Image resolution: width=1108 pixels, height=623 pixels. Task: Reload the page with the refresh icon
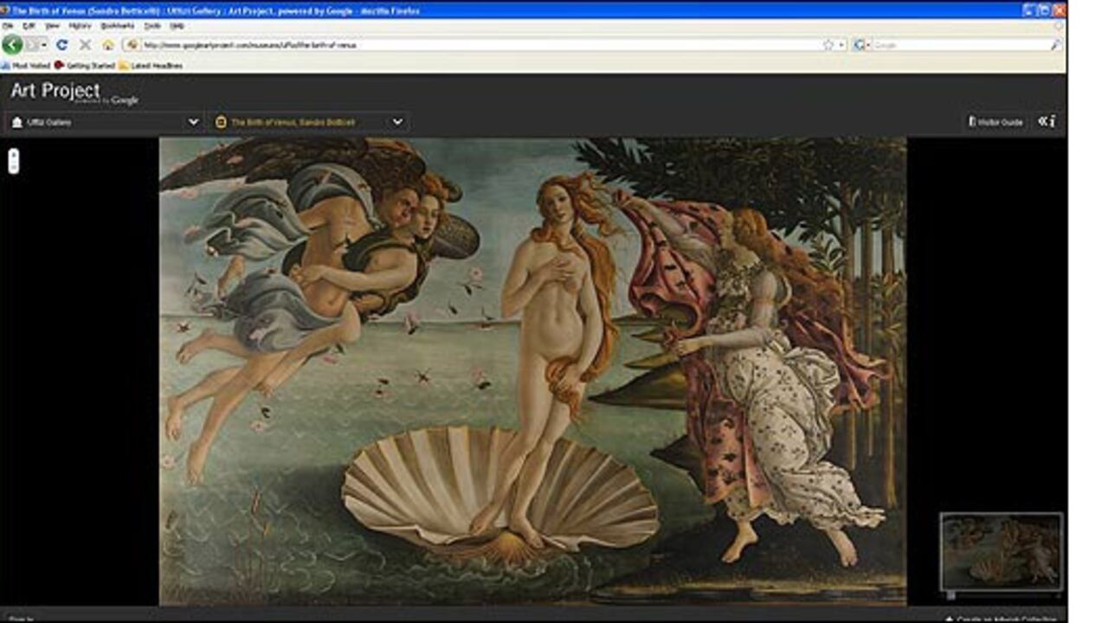(x=61, y=44)
